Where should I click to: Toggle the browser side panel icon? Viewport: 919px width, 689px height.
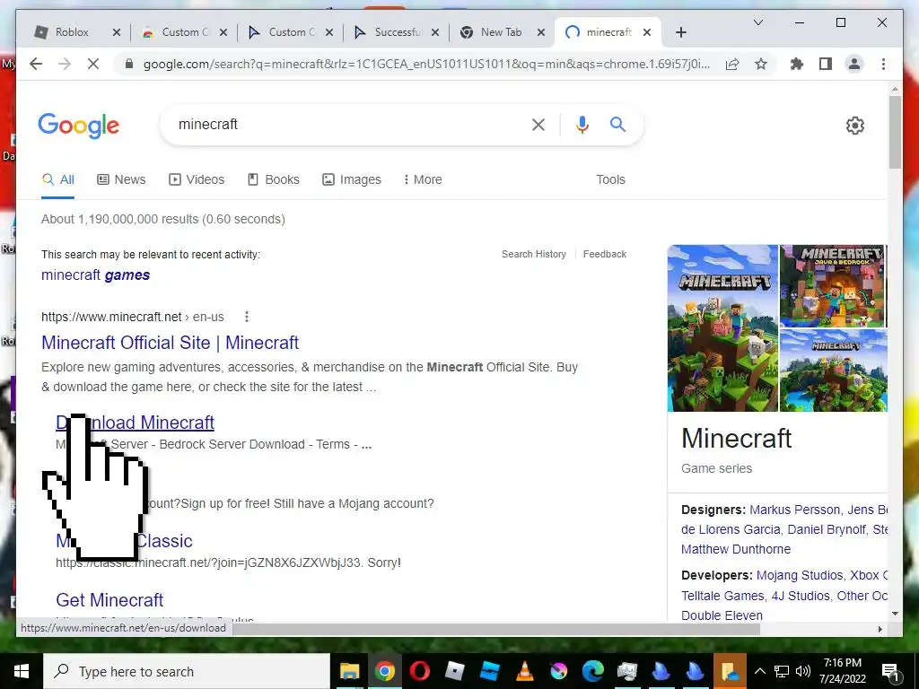(x=826, y=64)
